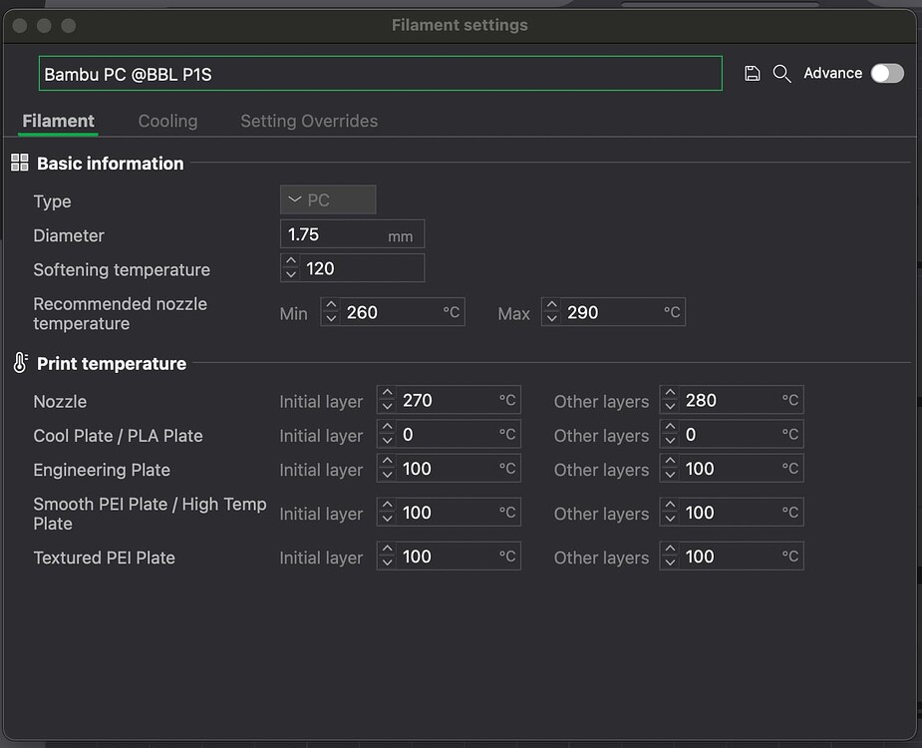Click the Cool Plate other layers stepper arrows
This screenshot has width=922, height=748.
click(x=671, y=434)
